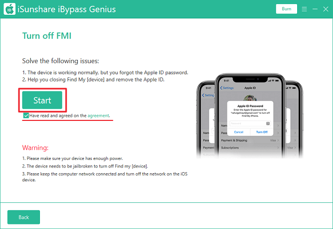Close the iBypass Genius window

(x=325, y=9)
